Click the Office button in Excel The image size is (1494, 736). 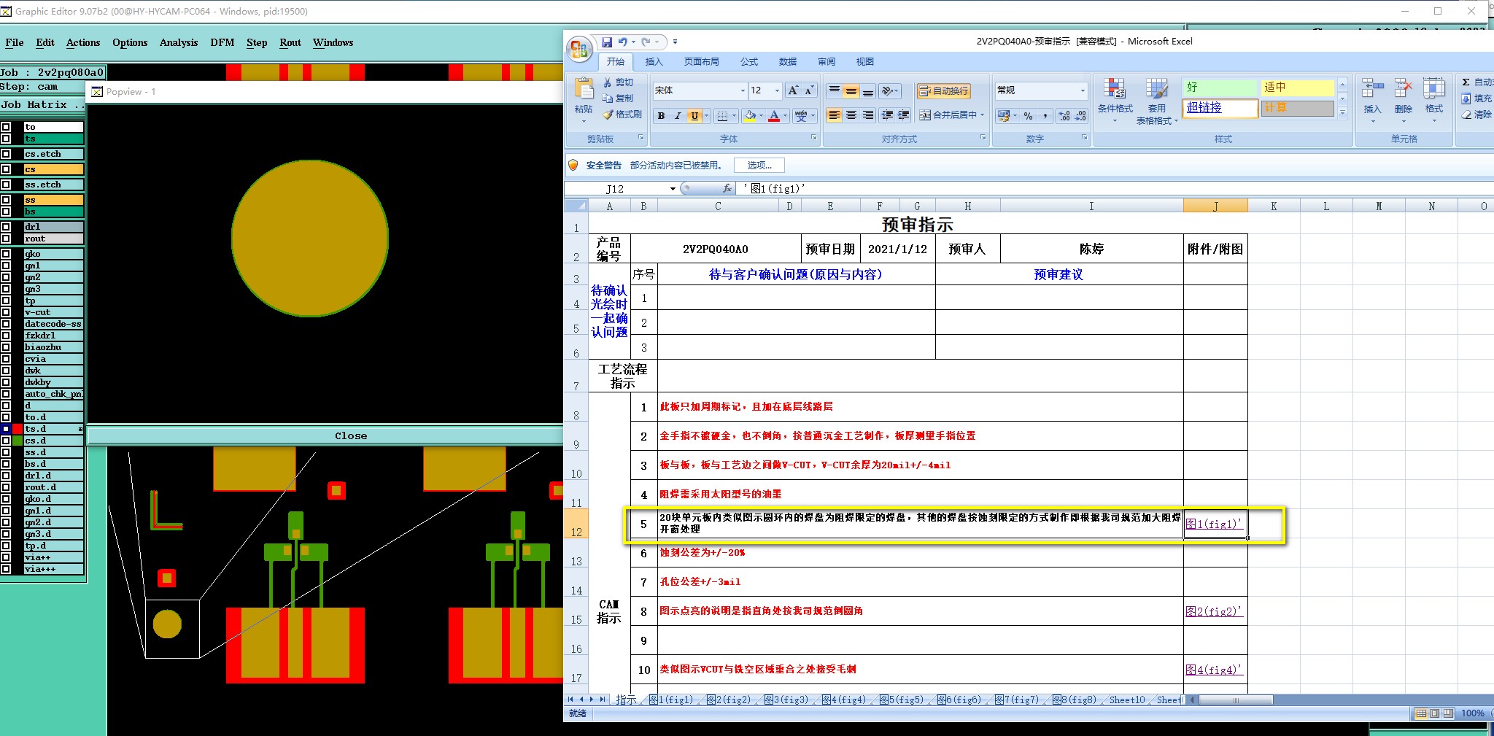click(x=579, y=49)
